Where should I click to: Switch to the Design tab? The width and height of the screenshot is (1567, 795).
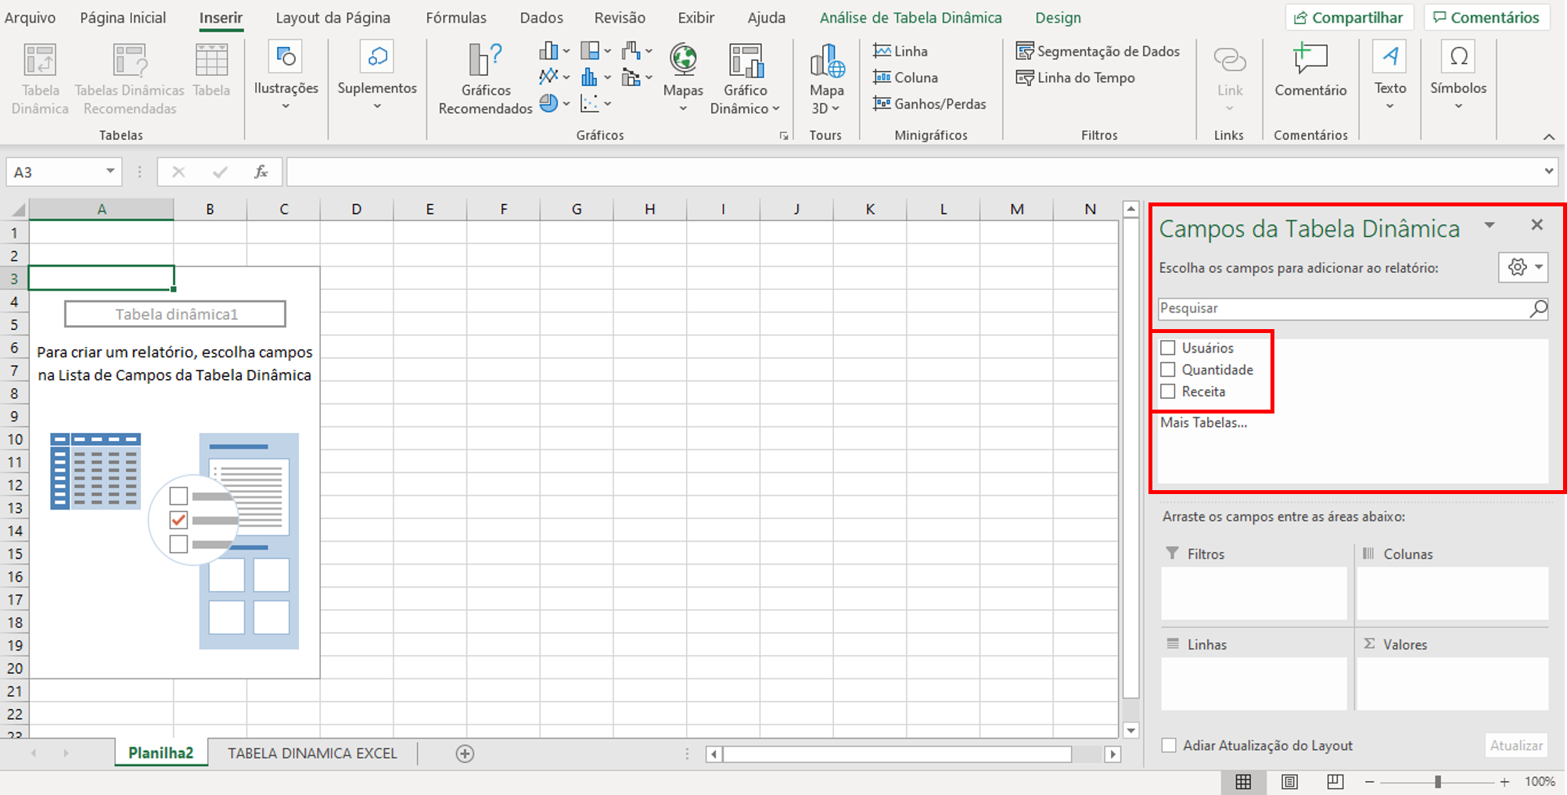point(1058,17)
